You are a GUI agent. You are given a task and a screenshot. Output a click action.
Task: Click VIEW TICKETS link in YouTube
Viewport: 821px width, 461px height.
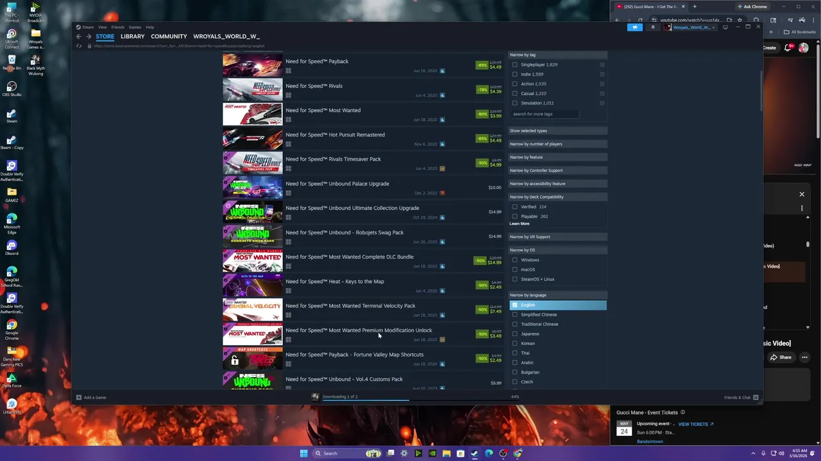click(x=696, y=424)
